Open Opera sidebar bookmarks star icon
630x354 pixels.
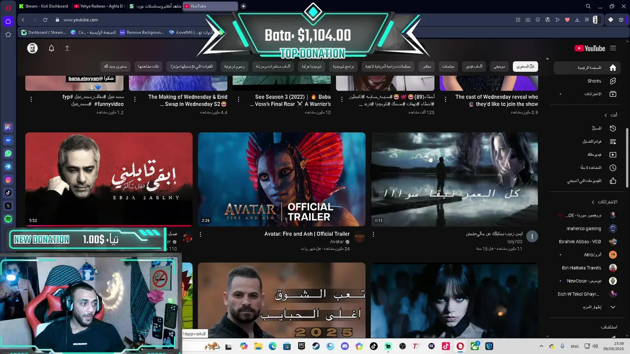coord(8,34)
